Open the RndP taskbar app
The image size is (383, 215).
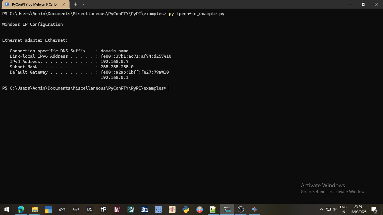click(x=76, y=209)
